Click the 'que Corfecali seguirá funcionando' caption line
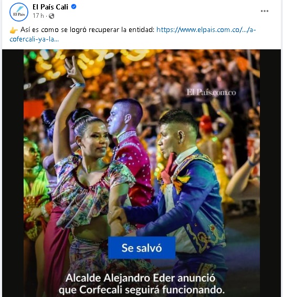Screen dimensions: 283x297 [x=142, y=290]
